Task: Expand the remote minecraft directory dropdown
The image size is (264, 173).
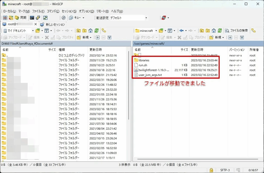Action: click(x=156, y=30)
